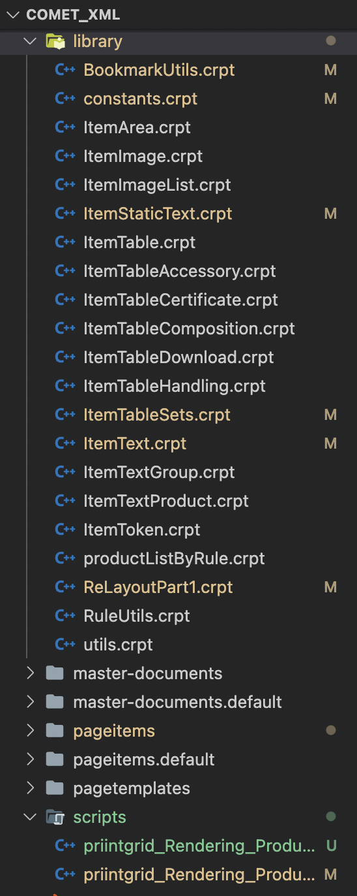This screenshot has height=896, width=357.
Task: Select ItemTableAccessory.crpt file
Action: [180, 271]
